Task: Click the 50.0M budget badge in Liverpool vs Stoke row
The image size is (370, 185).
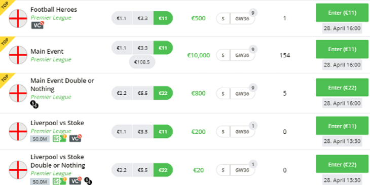Action: pos(40,139)
